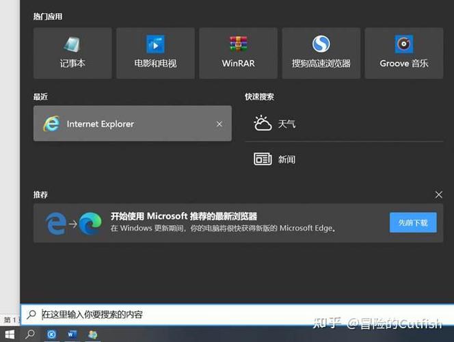Open Internet Explorer from recent list

point(133,124)
